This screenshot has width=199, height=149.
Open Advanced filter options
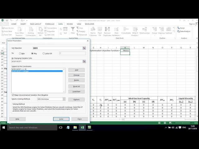coord(81,34)
